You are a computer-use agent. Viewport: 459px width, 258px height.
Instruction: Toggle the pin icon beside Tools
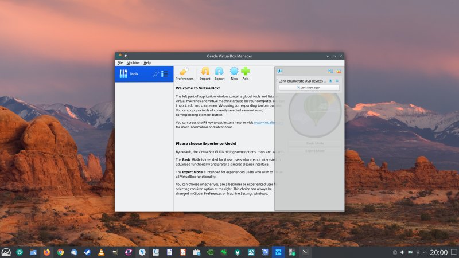click(155, 74)
